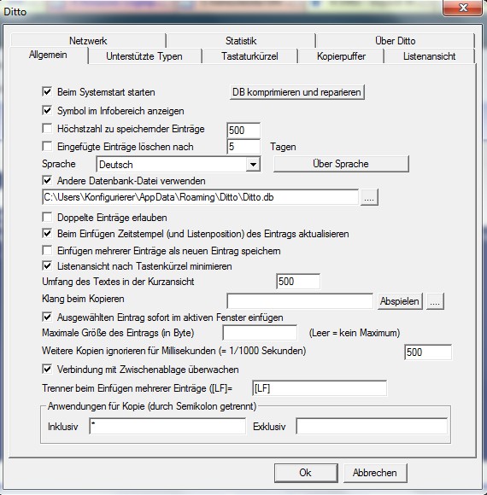Click the Klang beim Kopieren field
Screen dimensions: 487x495
300,301
